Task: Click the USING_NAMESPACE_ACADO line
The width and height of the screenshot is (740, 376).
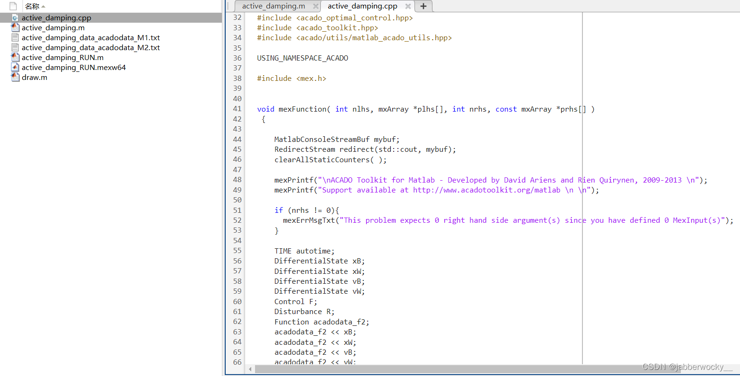Action: pyautogui.click(x=302, y=58)
